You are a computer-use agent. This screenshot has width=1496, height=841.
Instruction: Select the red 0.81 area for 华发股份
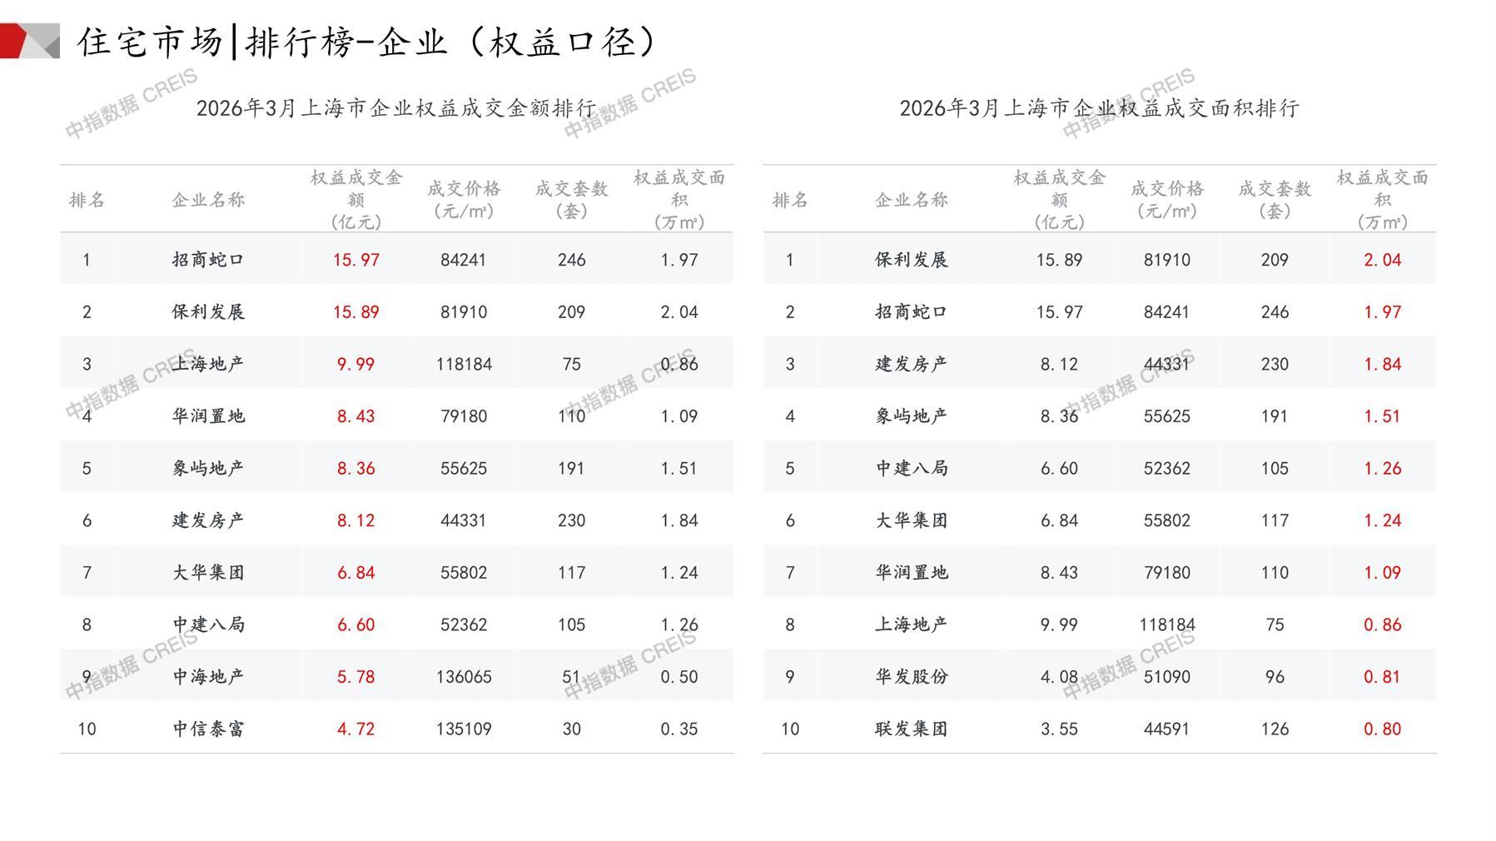(1382, 677)
